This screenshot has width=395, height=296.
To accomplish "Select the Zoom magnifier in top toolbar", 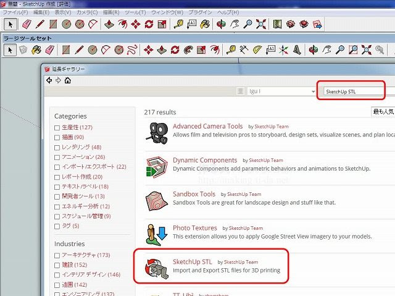I will pyautogui.click(x=247, y=25).
